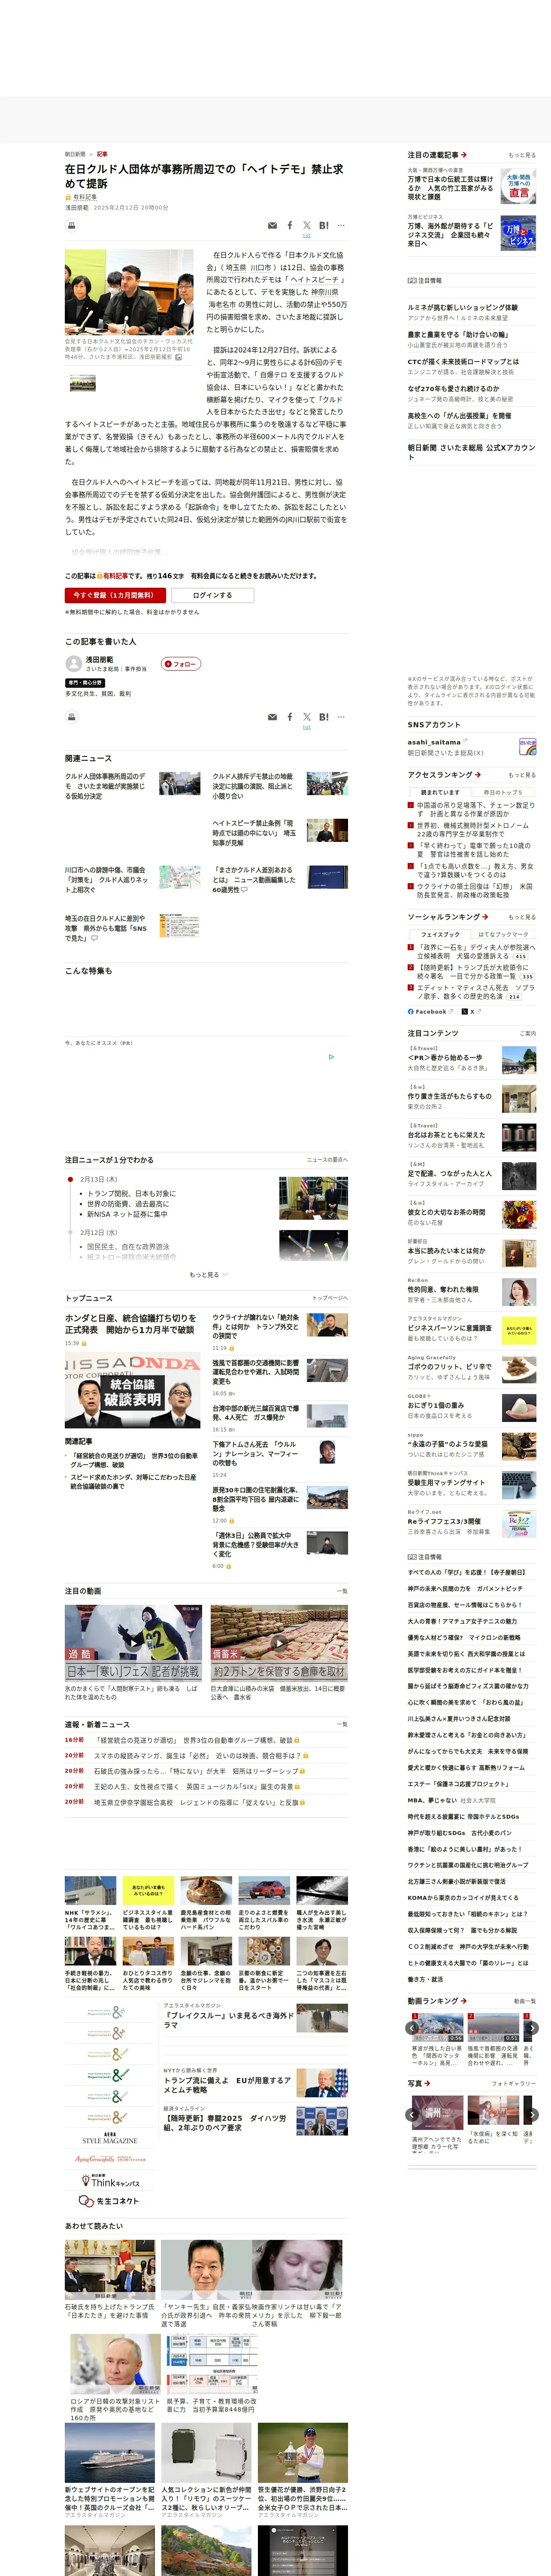Click もっと見る beside 注目の連載記事
This screenshot has width=551, height=2576.
pyautogui.click(x=521, y=155)
